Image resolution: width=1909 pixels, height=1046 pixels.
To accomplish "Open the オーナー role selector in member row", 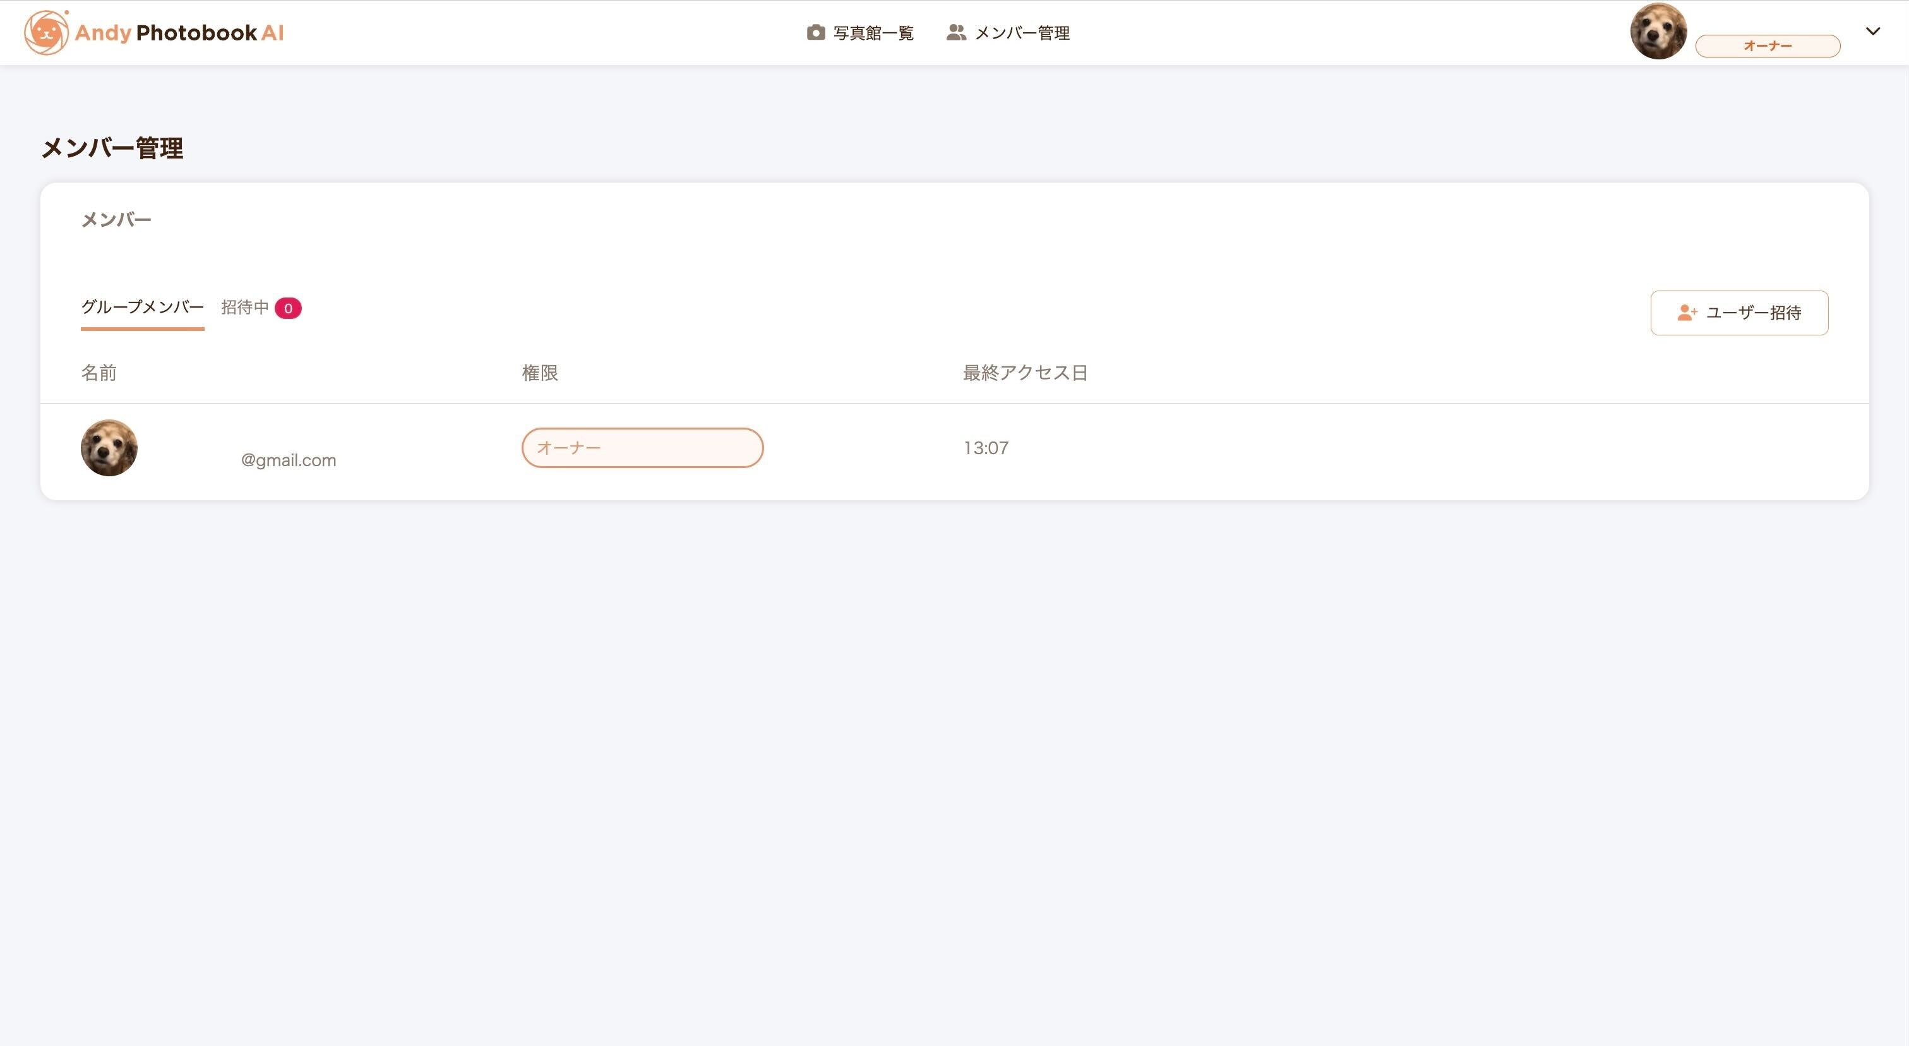I will tap(642, 448).
